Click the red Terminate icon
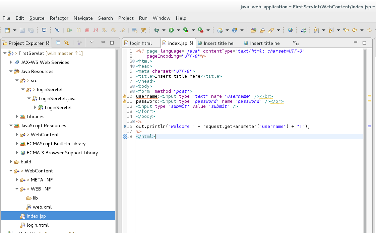Screen dimensions: 376x233 (x=87, y=30)
